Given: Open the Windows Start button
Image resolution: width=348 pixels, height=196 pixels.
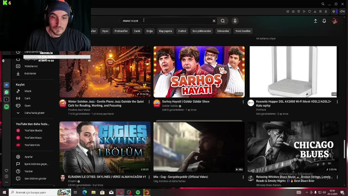Looking at the screenshot, I should coord(4,192).
